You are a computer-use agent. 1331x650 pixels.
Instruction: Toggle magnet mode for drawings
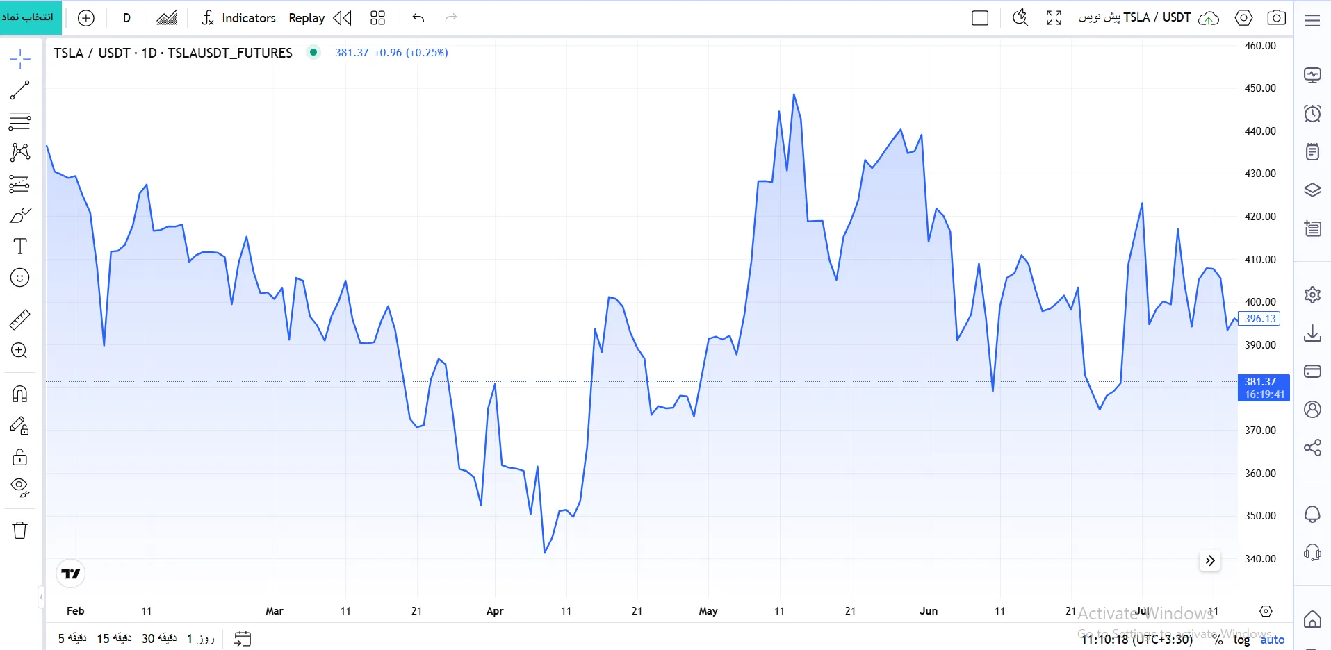(20, 394)
